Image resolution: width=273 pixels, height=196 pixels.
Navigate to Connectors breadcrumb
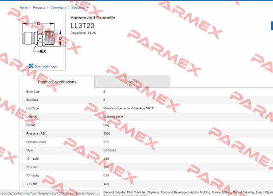point(58,8)
